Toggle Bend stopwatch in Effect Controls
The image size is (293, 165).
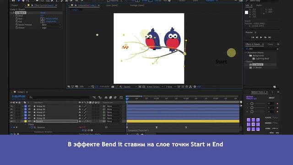pos(16,16)
